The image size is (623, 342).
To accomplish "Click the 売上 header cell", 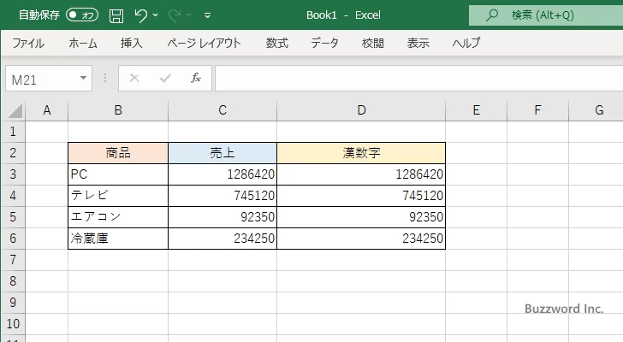I will coord(222,153).
